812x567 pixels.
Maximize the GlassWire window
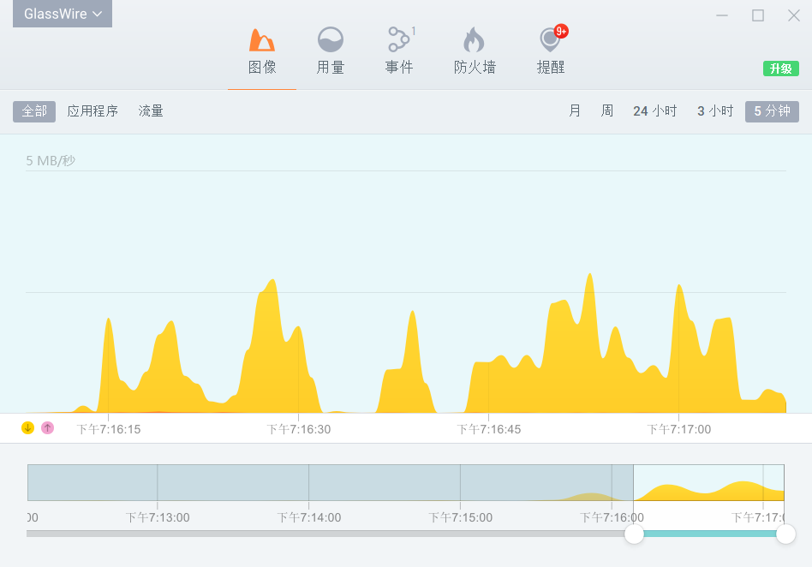(x=758, y=15)
